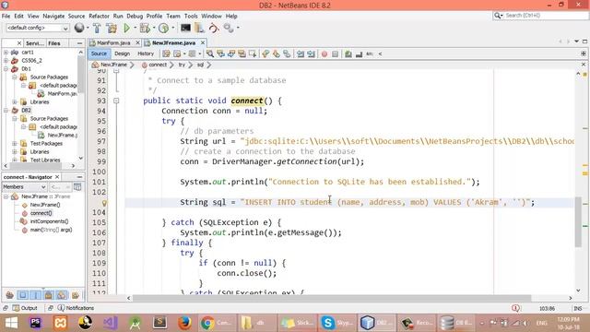The width and height of the screenshot is (590, 332).
Task: Click the gears icon in main toolbar
Action: pos(228,28)
